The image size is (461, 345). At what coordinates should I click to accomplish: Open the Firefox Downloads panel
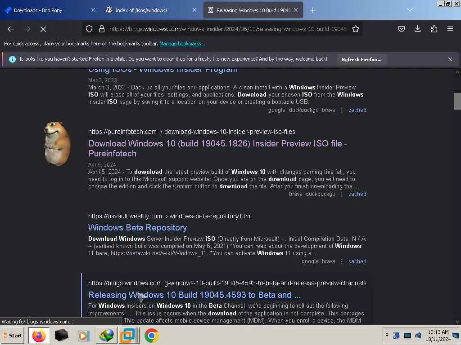point(417,29)
